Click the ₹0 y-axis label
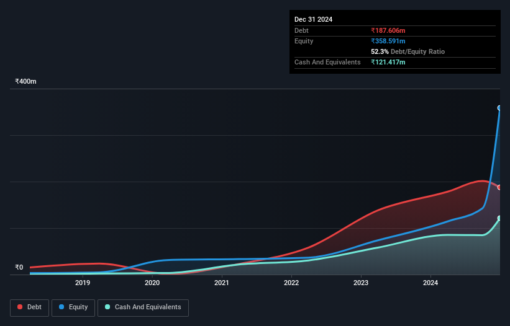Viewport: 510px width, 326px height. tap(19, 267)
